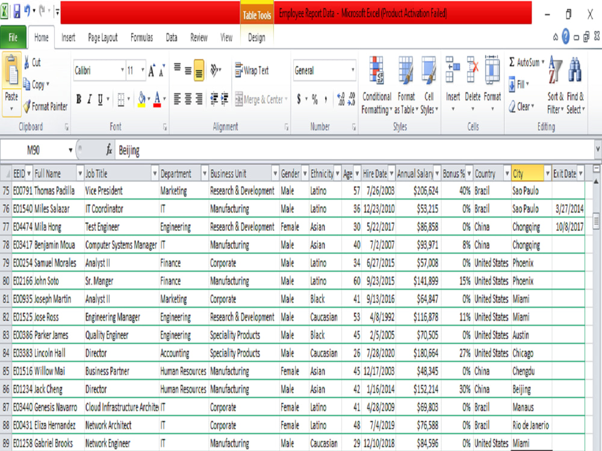
Task: Toggle Center horizontal alignment
Action: (188, 99)
